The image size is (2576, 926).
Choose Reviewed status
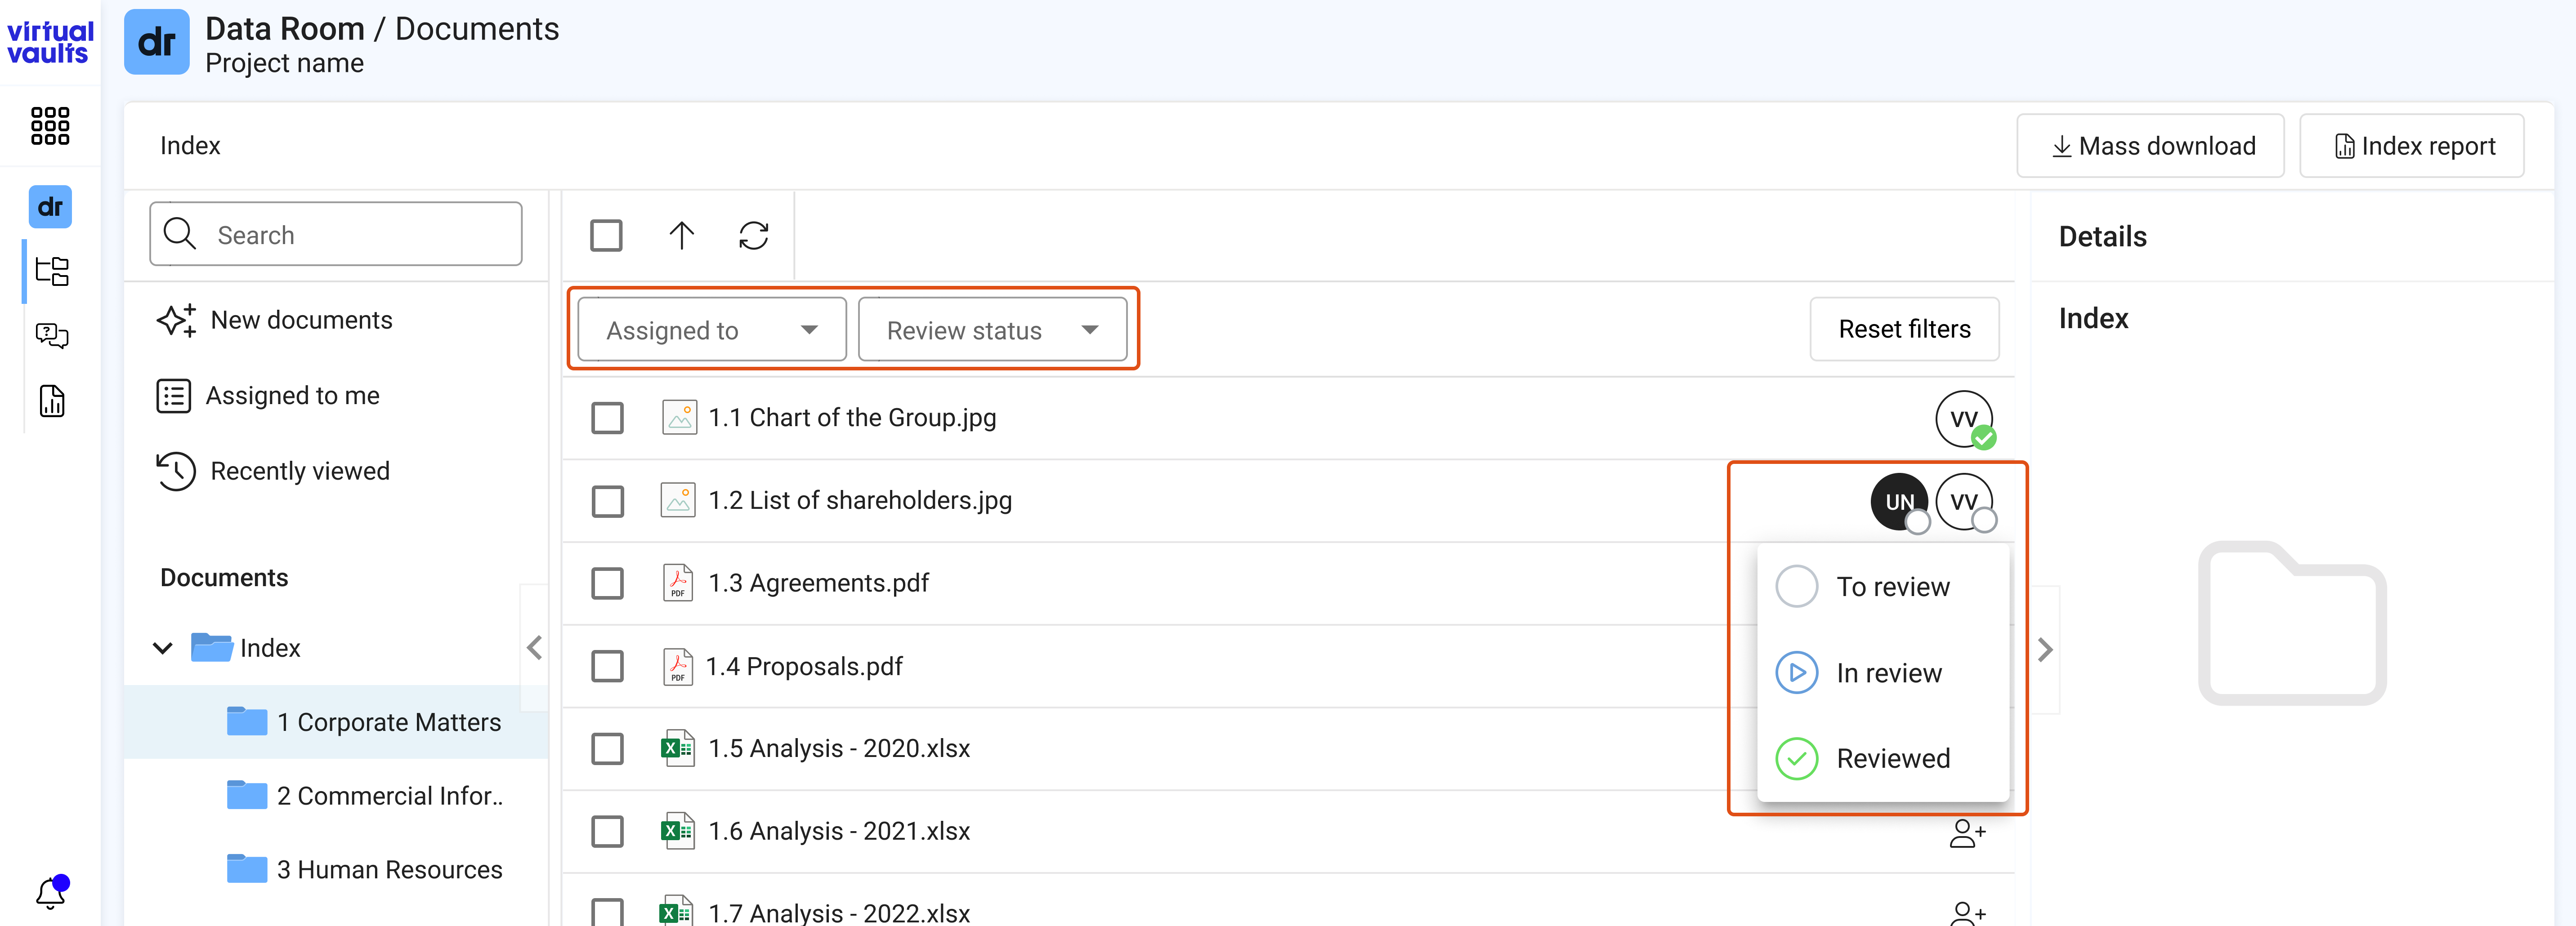pyautogui.click(x=1882, y=759)
